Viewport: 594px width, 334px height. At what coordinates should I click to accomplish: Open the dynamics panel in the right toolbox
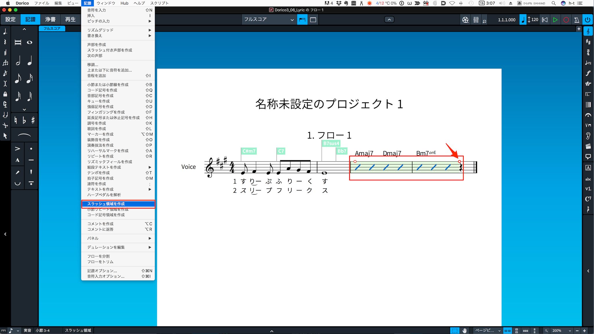coord(588,73)
